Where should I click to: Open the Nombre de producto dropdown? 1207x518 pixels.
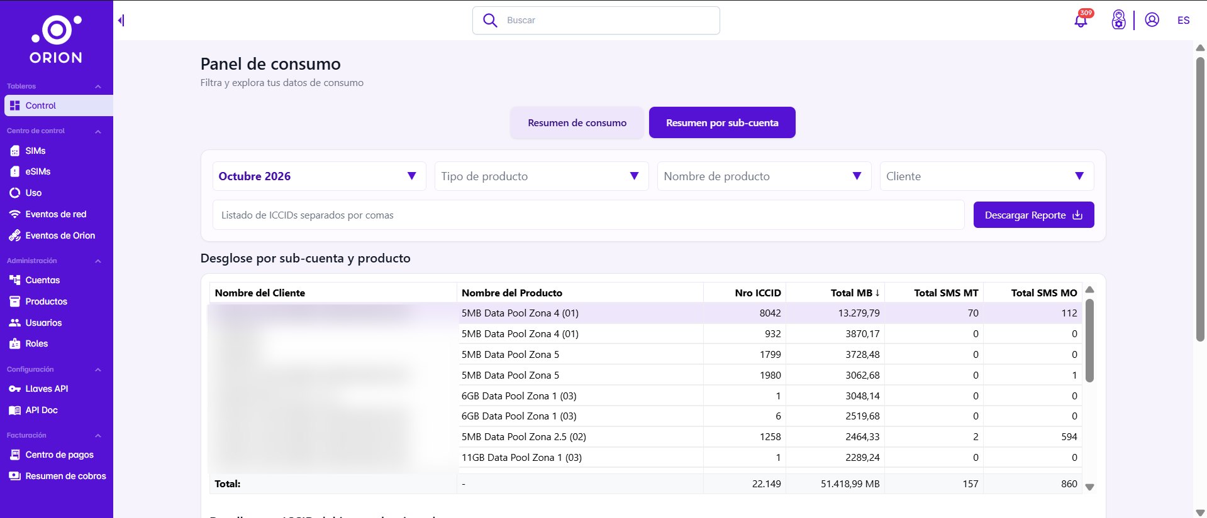coord(764,176)
